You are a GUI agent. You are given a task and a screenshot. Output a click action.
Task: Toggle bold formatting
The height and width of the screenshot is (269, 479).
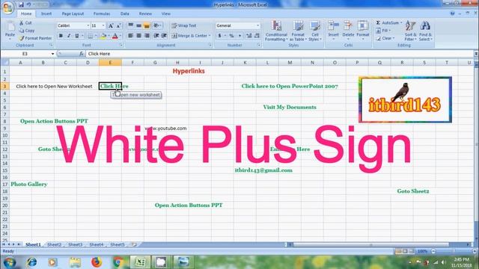click(61, 36)
